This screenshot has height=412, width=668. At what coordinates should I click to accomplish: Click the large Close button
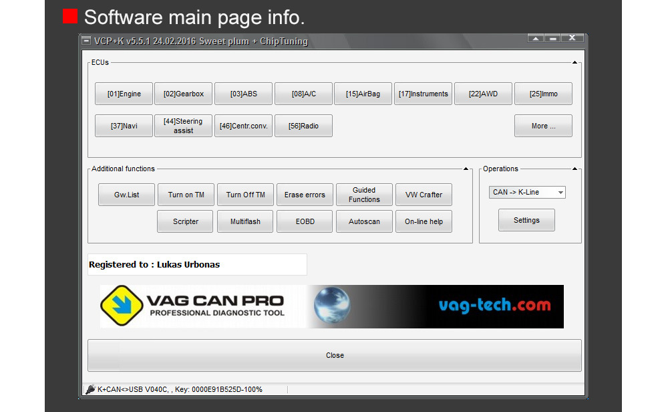click(x=335, y=355)
